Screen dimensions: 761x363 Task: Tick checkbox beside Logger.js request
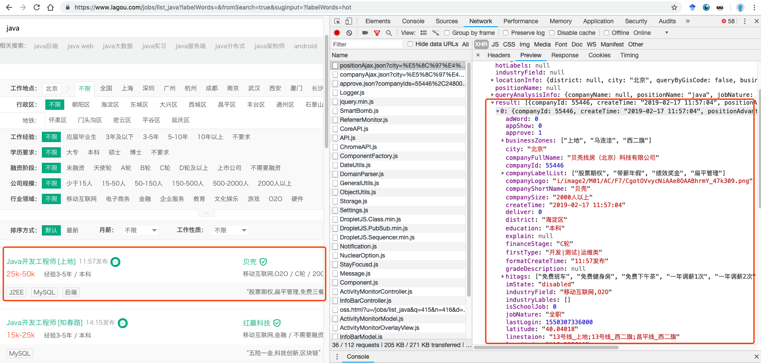point(335,93)
